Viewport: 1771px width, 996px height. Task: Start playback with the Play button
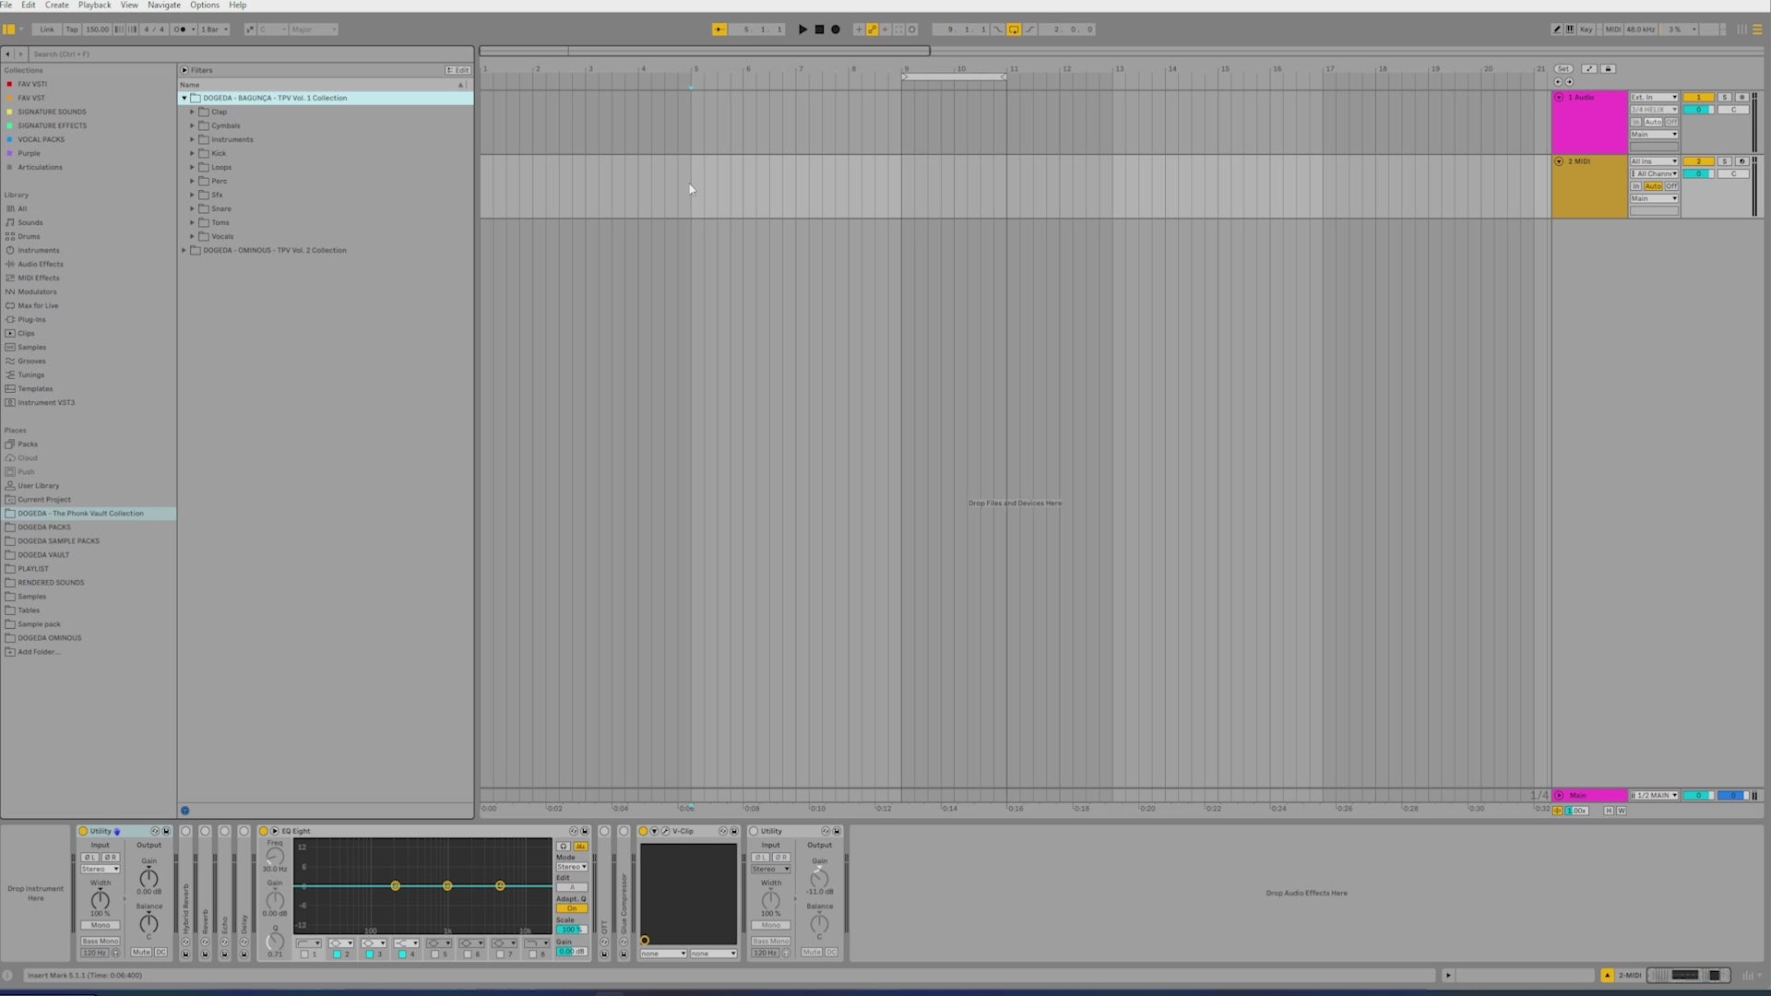point(802,30)
